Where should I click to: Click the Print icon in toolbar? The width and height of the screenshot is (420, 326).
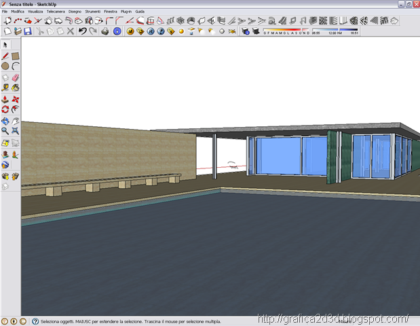[x=104, y=31]
